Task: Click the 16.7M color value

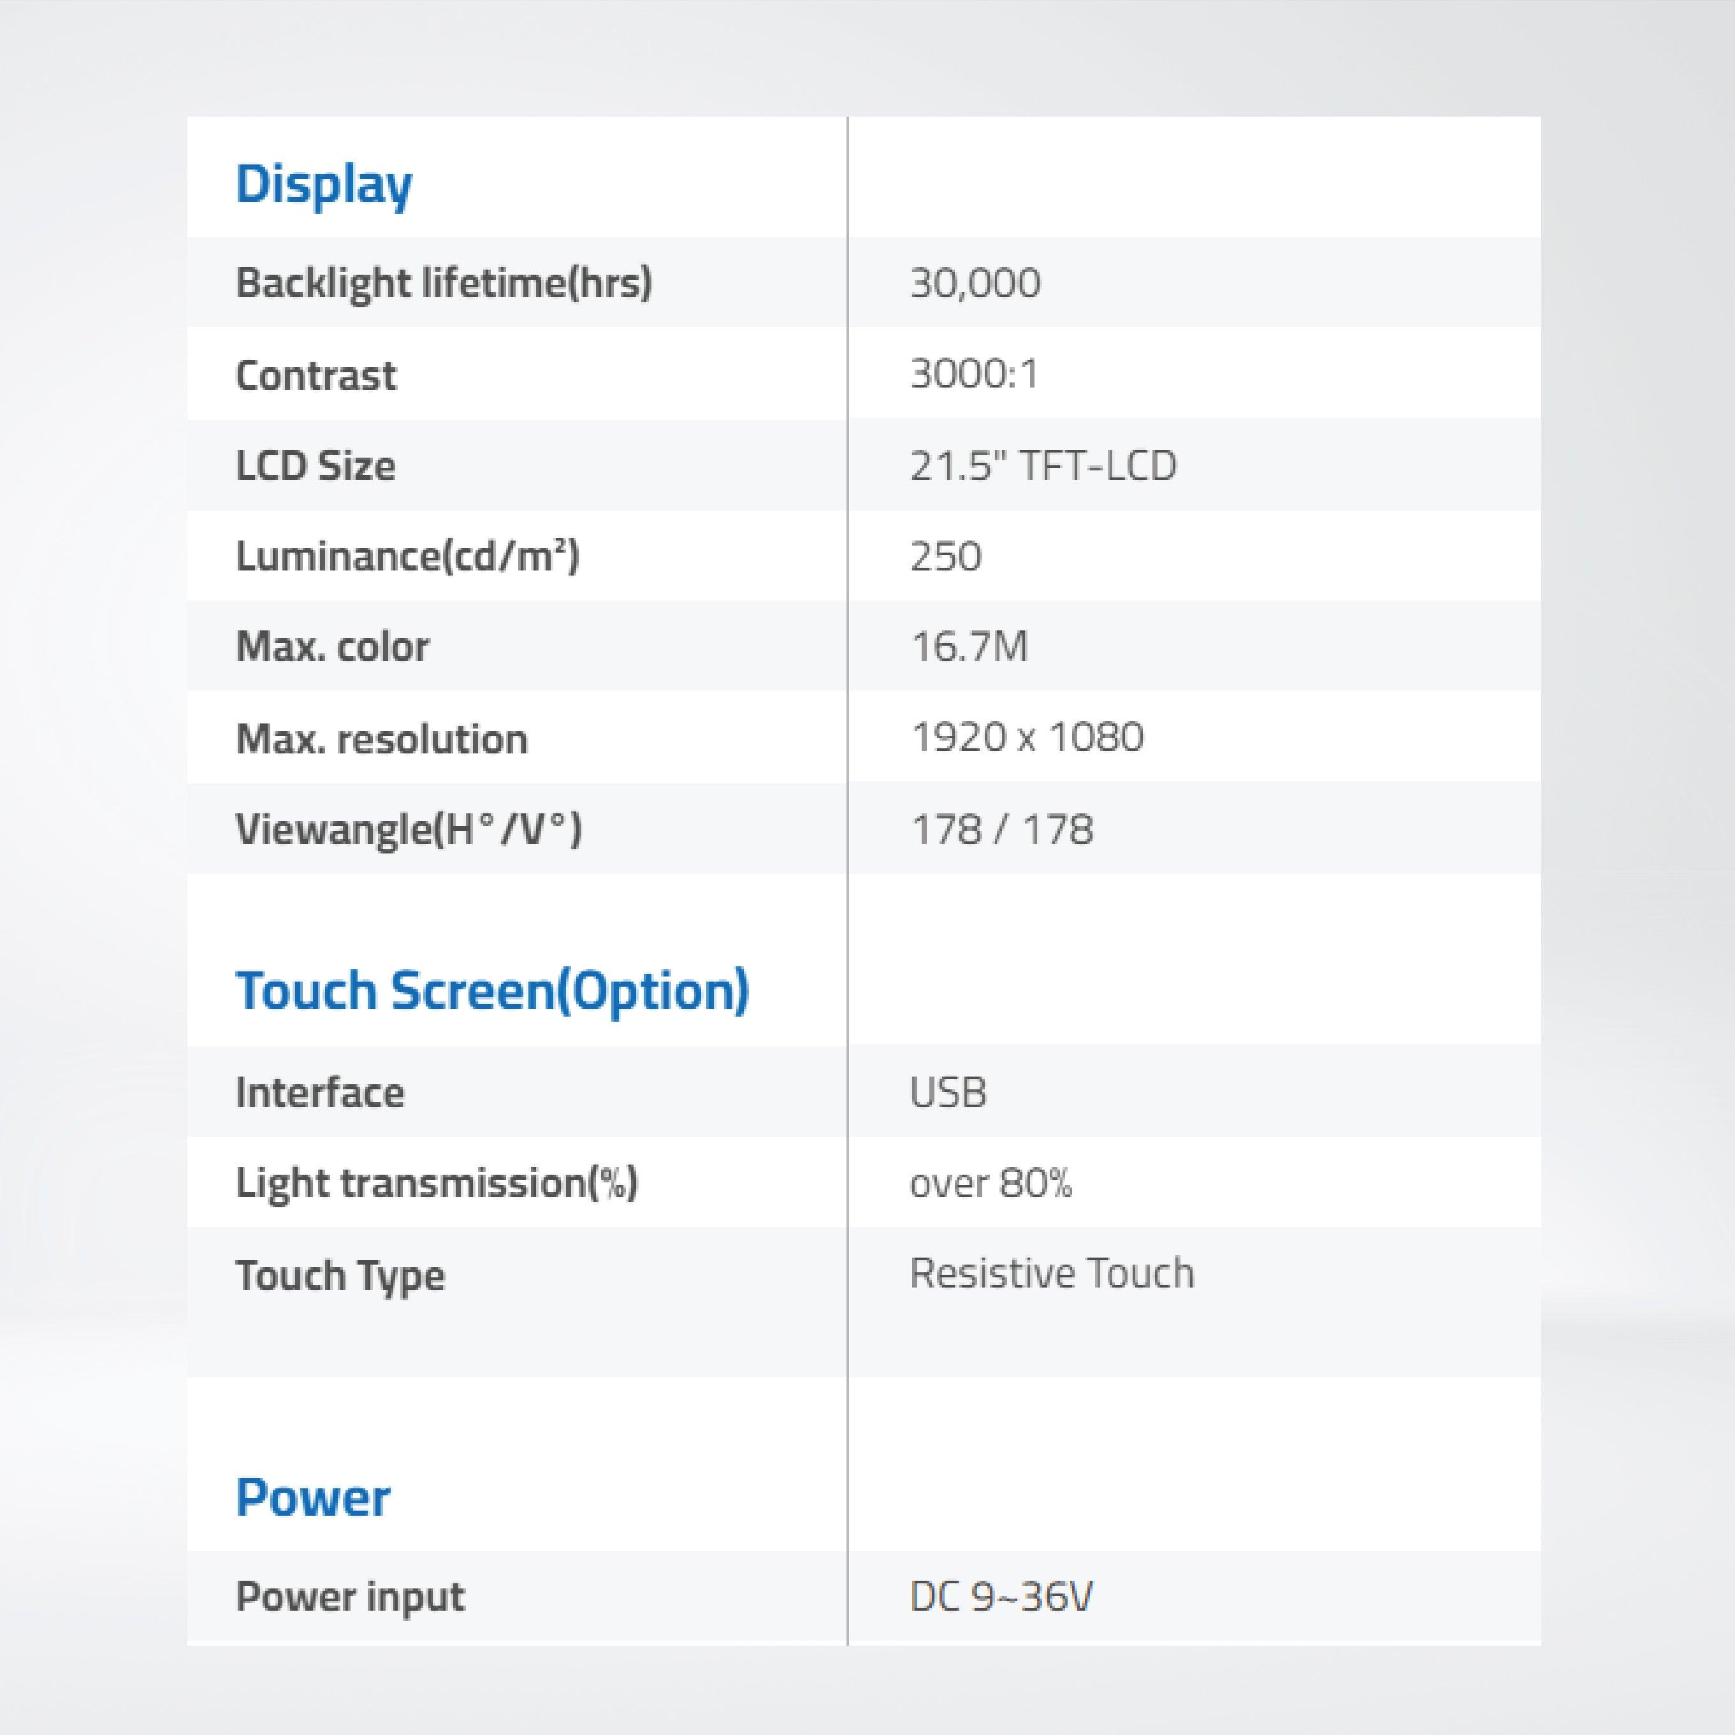Action: tap(969, 646)
